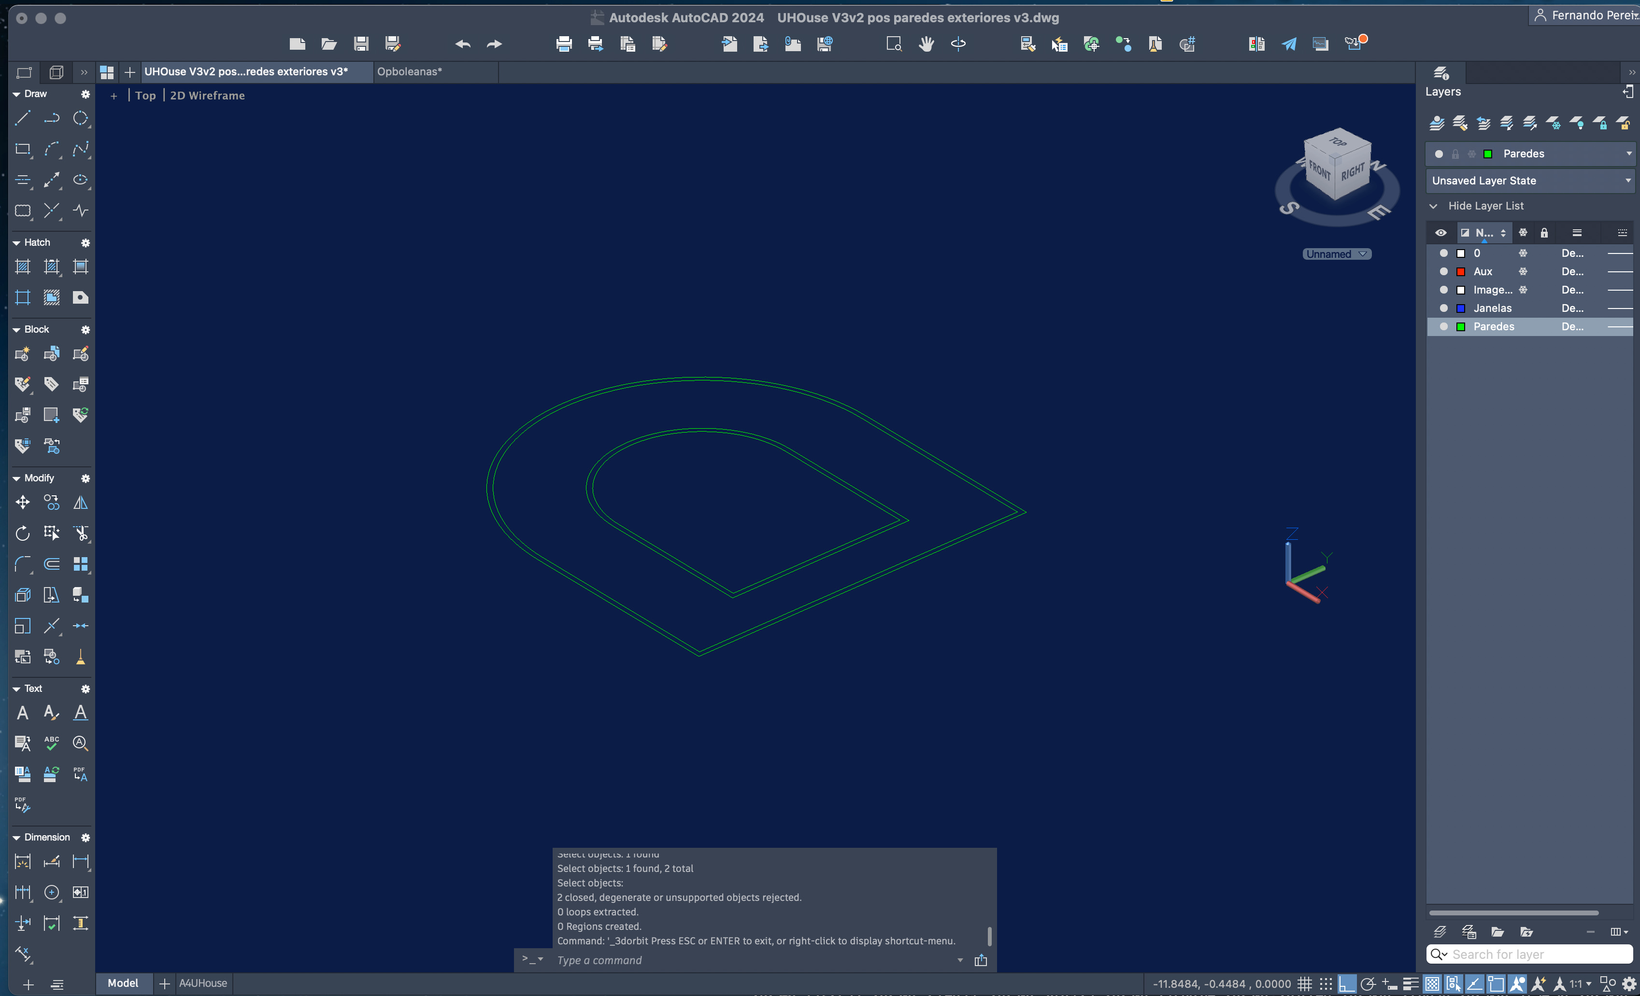Collapse the Text panel section

tap(16, 688)
